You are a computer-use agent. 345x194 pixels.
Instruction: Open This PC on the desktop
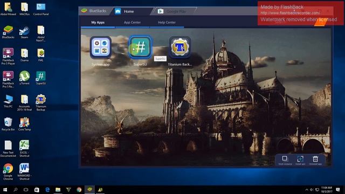point(8,101)
